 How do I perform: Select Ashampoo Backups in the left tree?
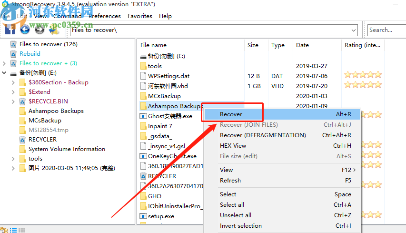56,111
